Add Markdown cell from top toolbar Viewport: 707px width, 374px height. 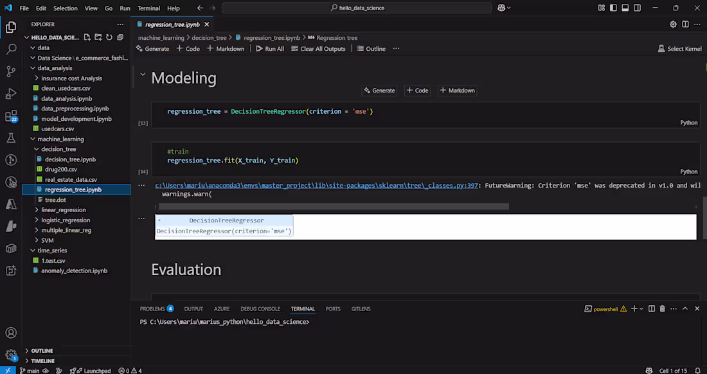[226, 49]
